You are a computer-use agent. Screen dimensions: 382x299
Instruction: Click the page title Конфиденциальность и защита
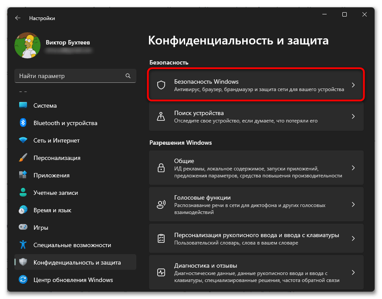(238, 41)
